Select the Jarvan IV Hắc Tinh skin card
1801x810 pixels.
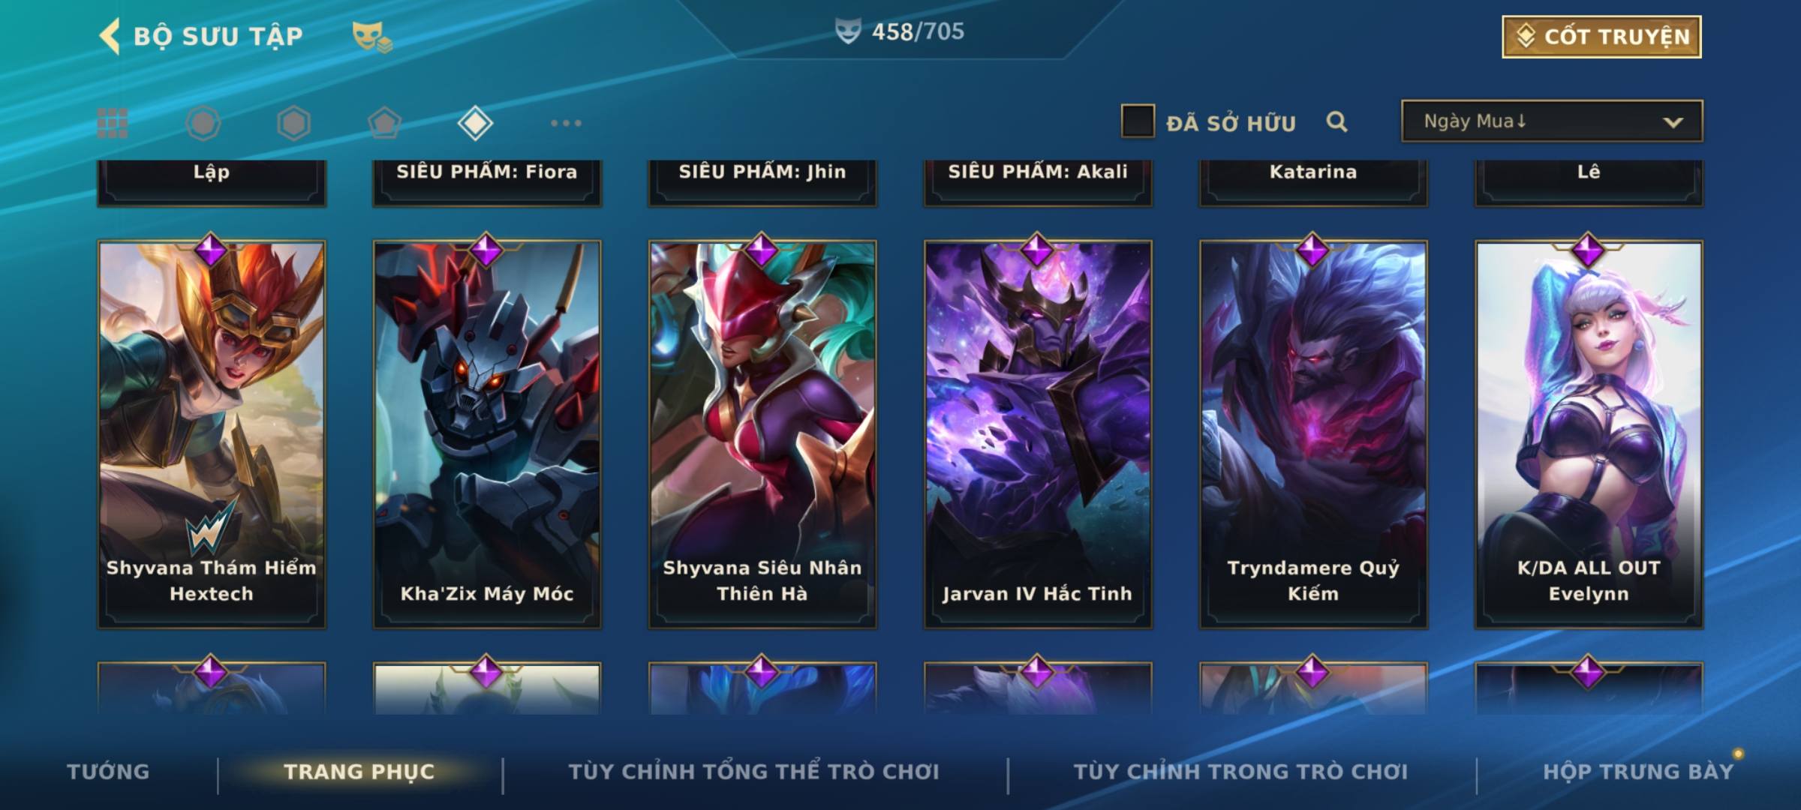(x=1038, y=433)
